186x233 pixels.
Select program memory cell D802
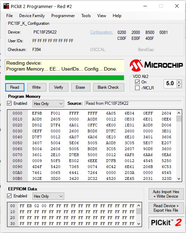pos(37,125)
